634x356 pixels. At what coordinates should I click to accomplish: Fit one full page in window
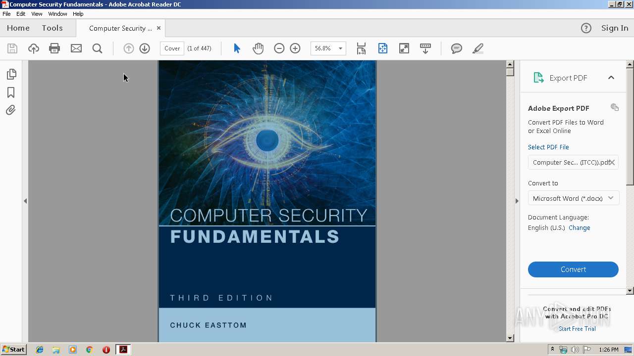pyautogui.click(x=383, y=48)
